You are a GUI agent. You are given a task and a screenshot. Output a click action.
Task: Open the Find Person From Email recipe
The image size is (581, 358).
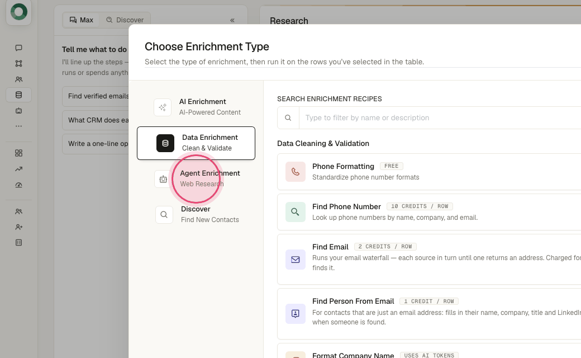(429, 314)
